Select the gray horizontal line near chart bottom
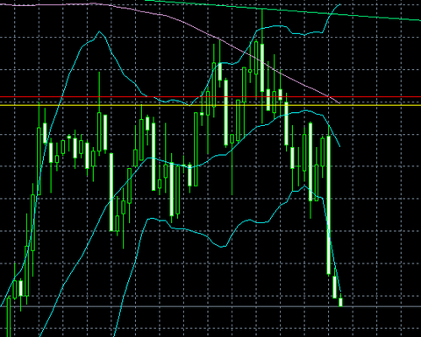 pyautogui.click(x=210, y=306)
